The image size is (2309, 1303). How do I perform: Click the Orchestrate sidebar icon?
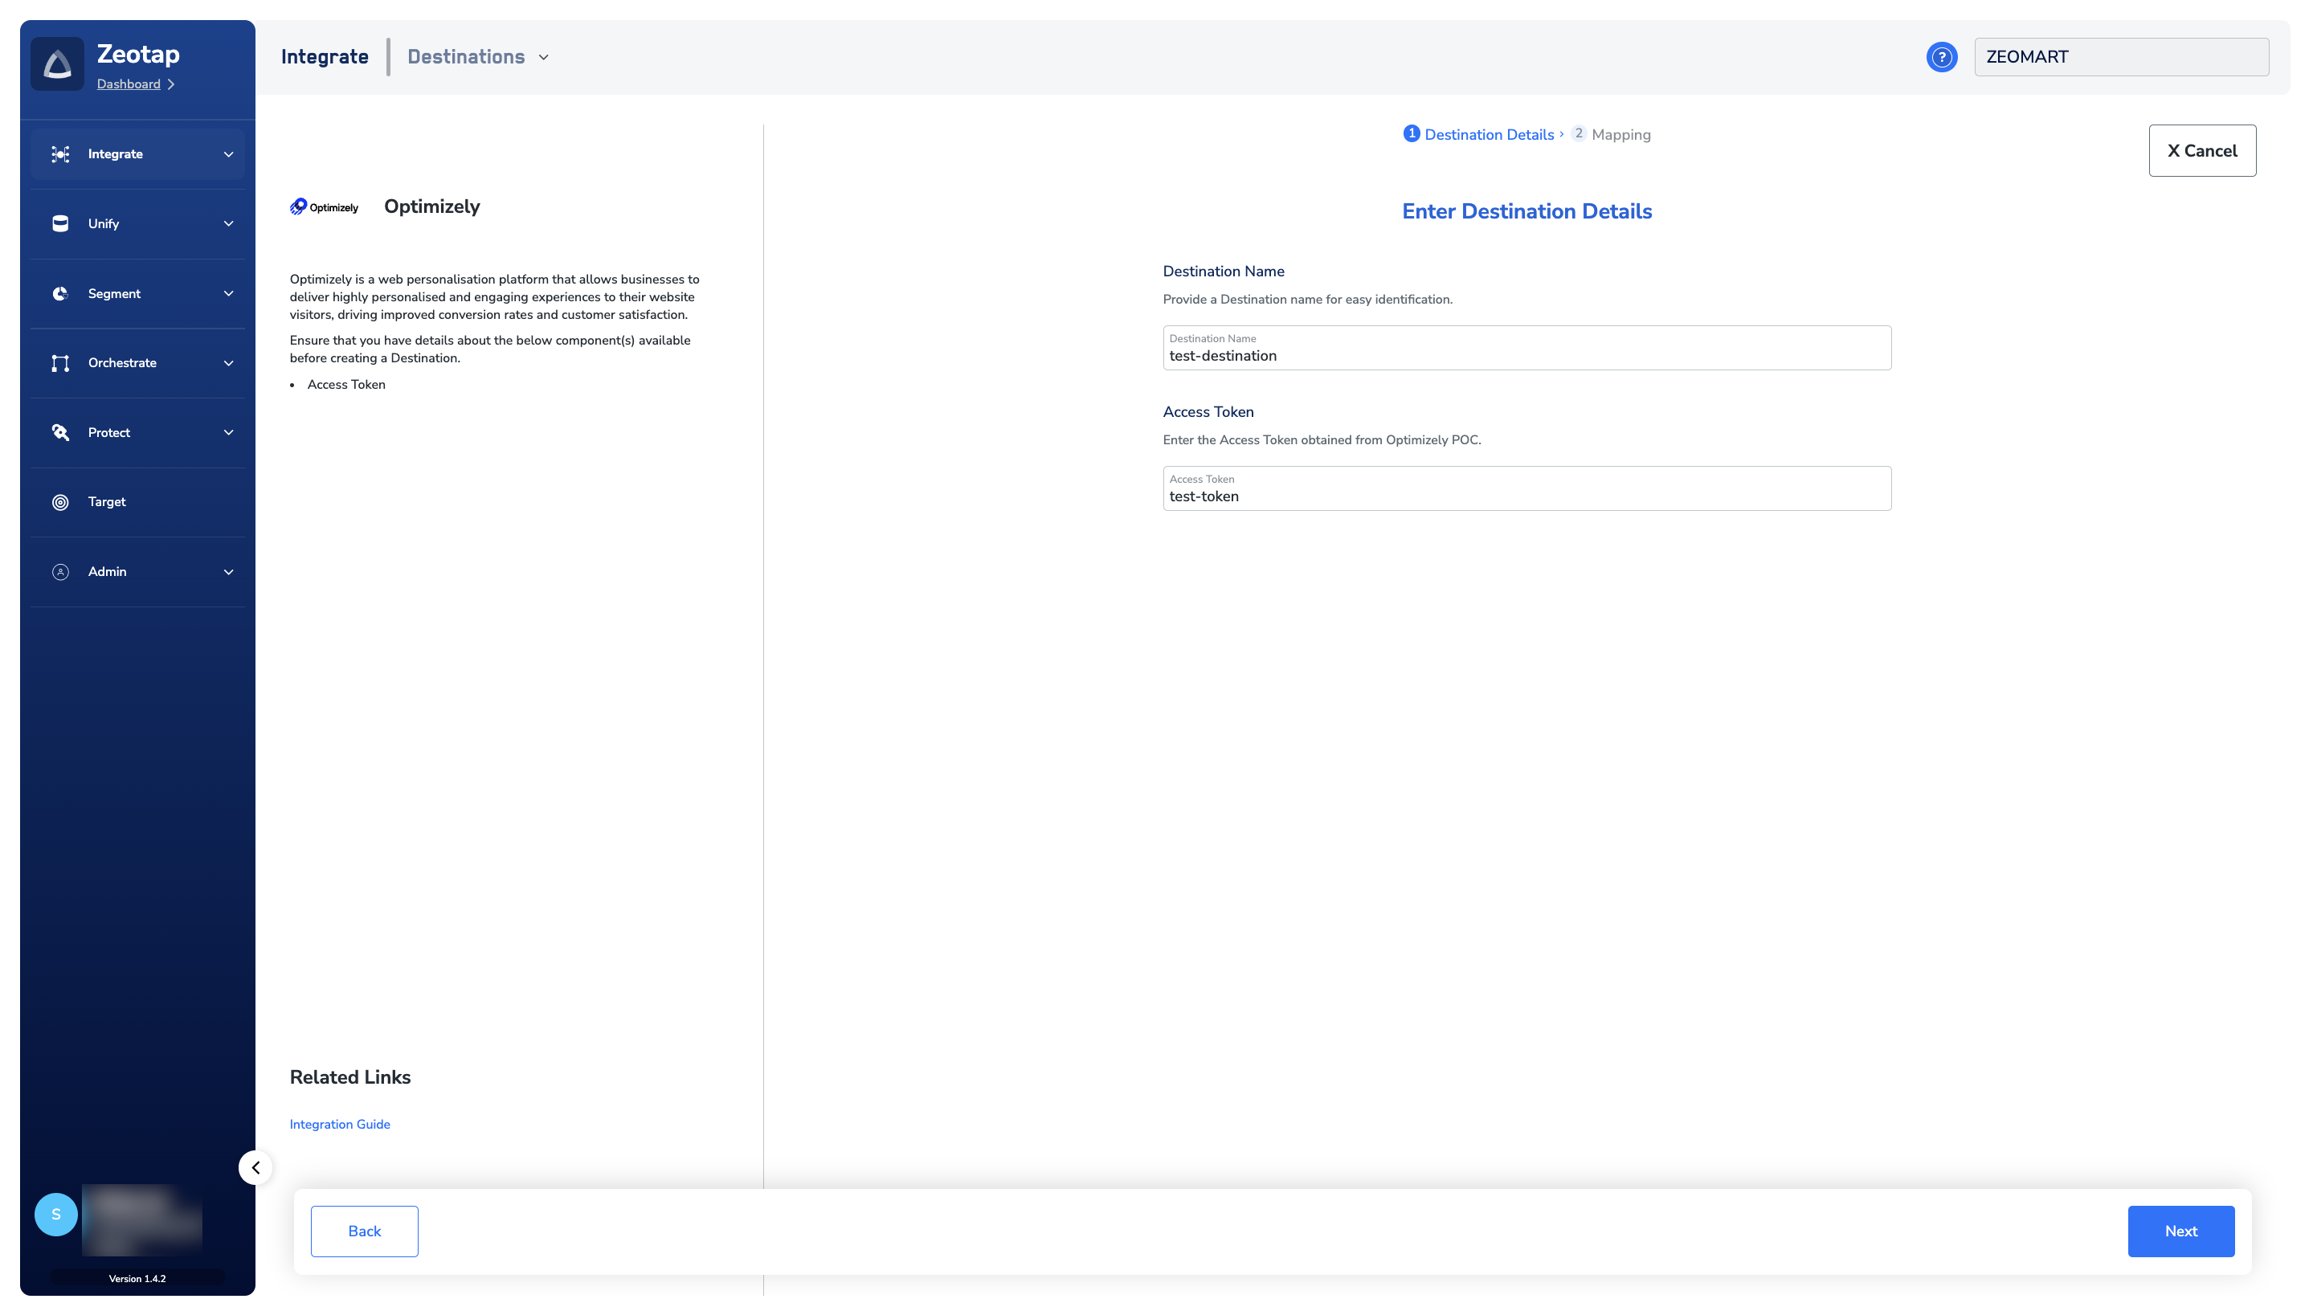pos(60,363)
